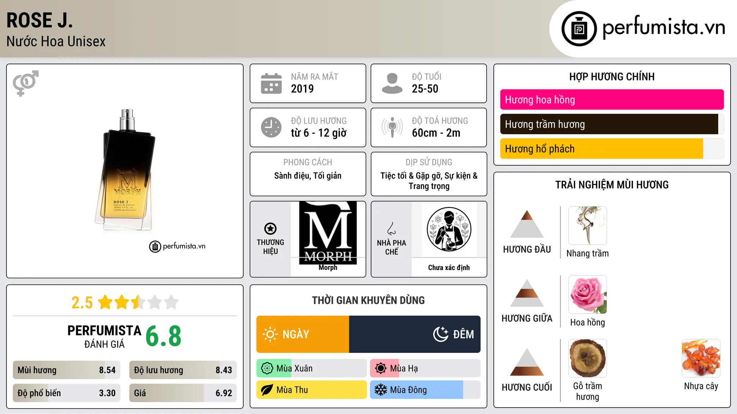
Task: Click the Rose J. perfume bottle image
Action: (126, 170)
